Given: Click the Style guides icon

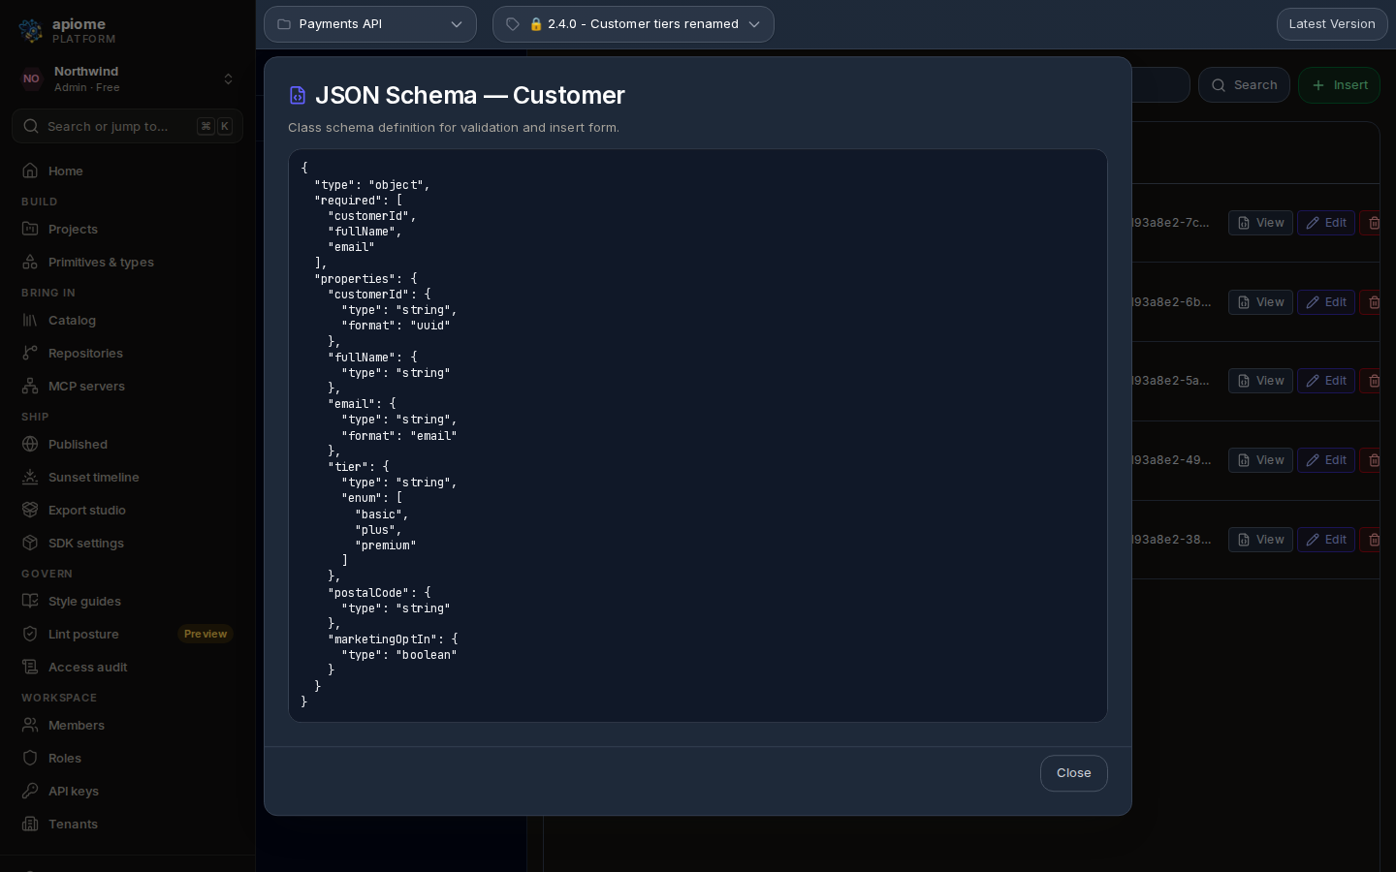Looking at the screenshot, I should pos(30,601).
